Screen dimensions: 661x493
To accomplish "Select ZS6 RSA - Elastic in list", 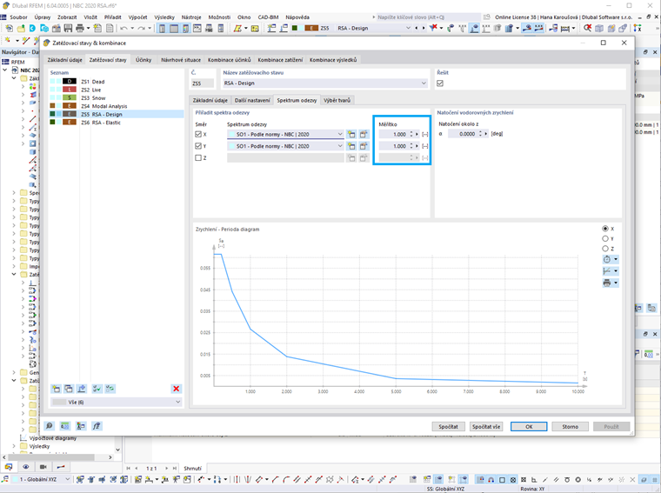I will 117,123.
